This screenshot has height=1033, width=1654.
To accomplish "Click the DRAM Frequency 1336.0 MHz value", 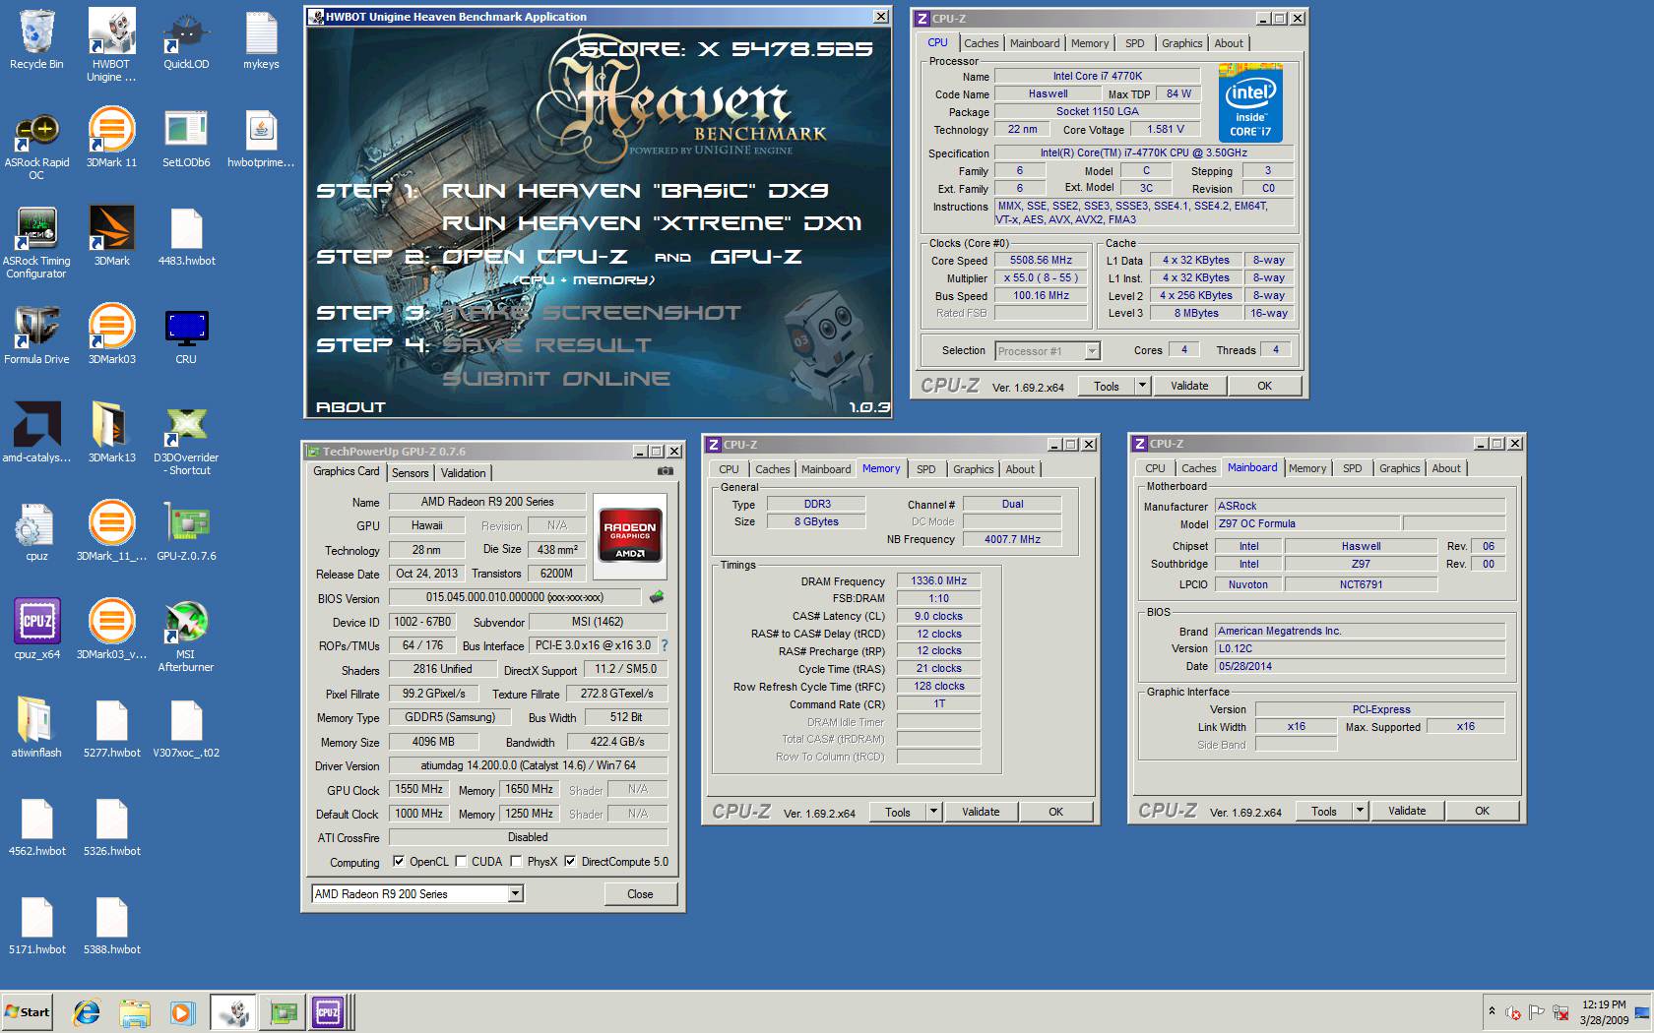I will 938,581.
